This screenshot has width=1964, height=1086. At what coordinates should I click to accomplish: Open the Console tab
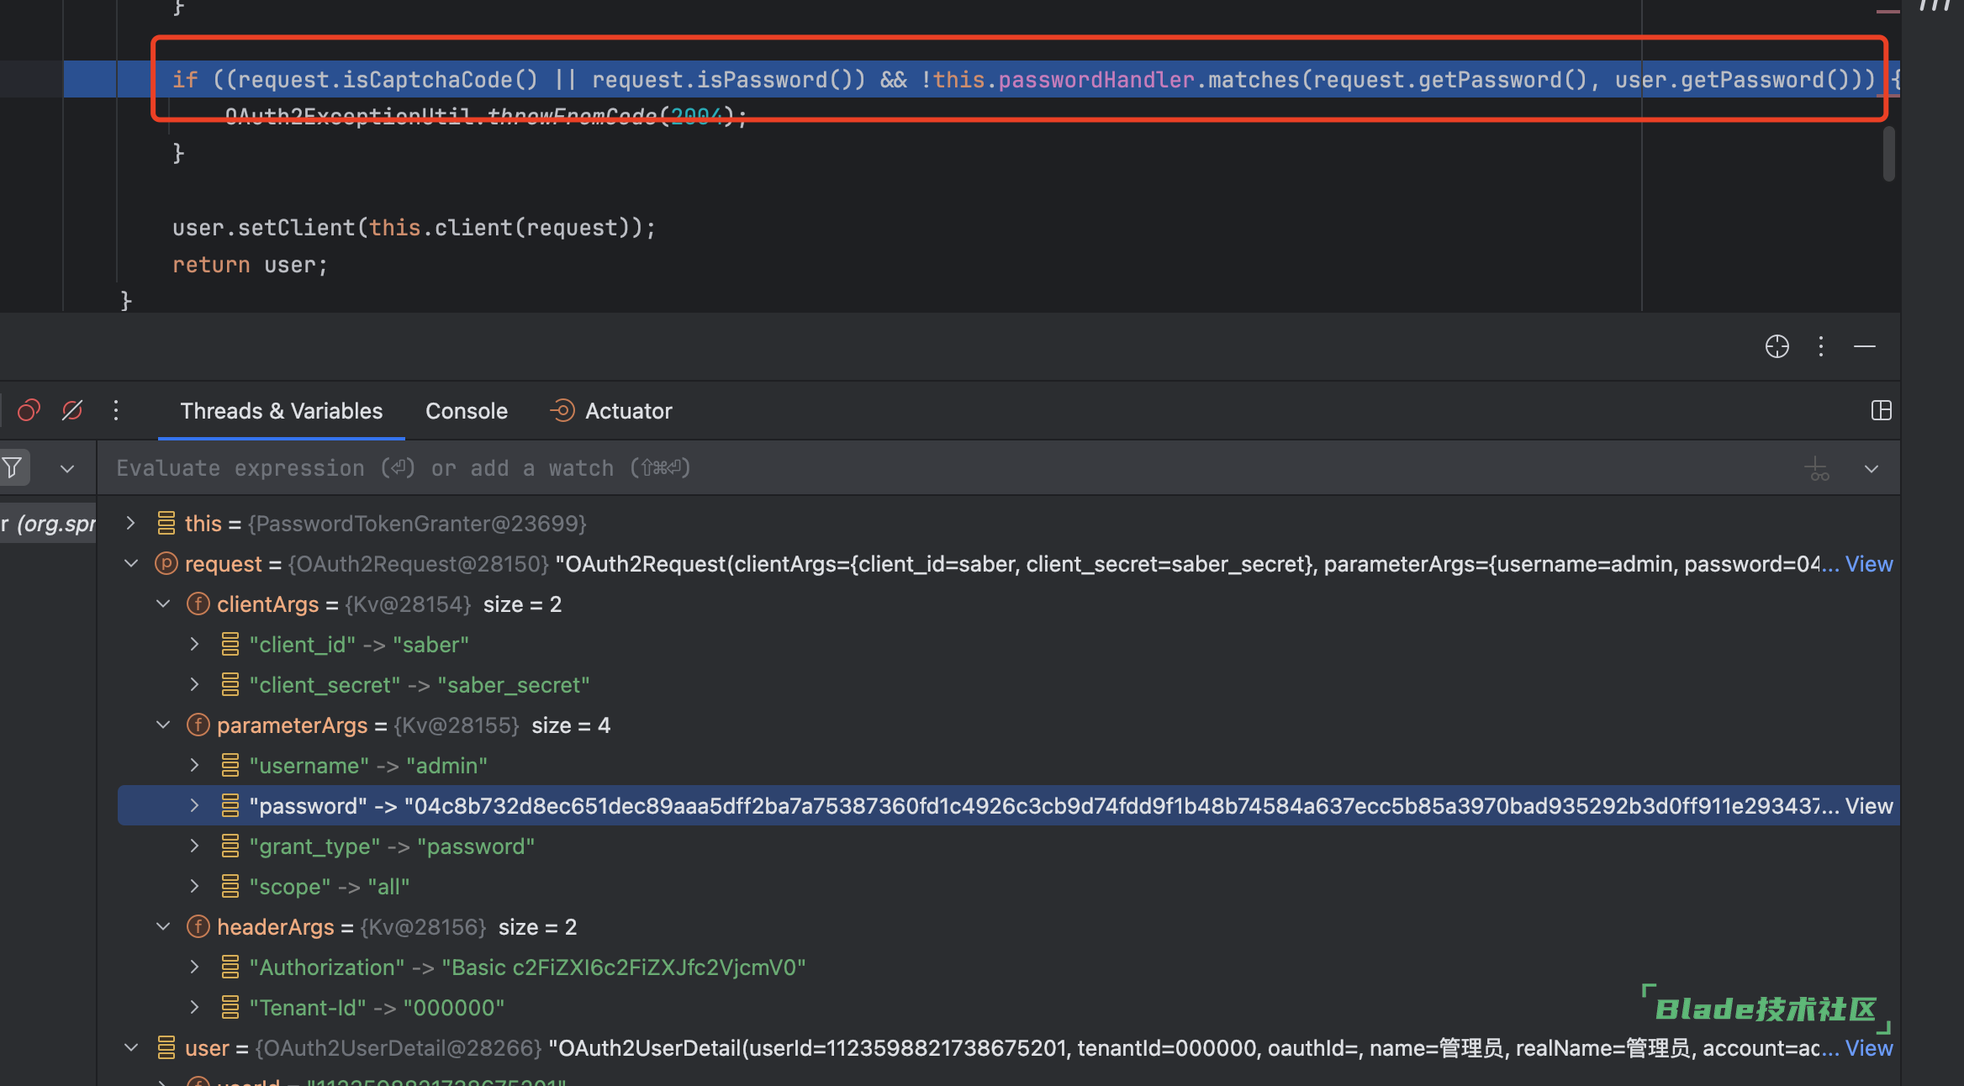coord(466,411)
